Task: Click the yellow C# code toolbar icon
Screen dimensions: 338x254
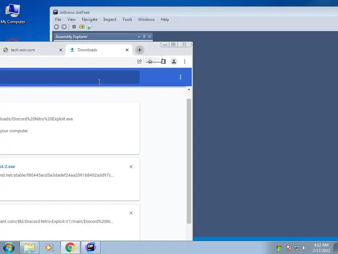Action: 82,27
